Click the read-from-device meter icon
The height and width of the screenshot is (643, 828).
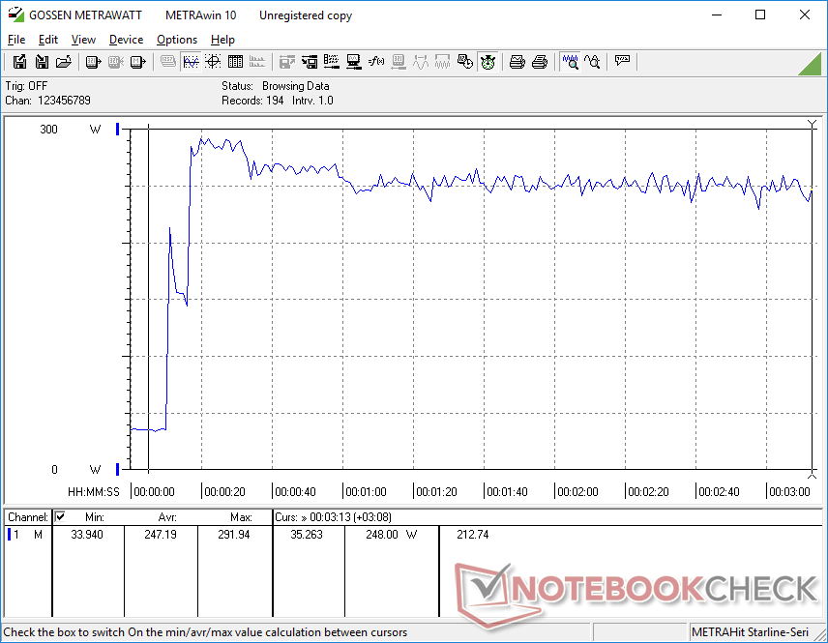click(93, 62)
